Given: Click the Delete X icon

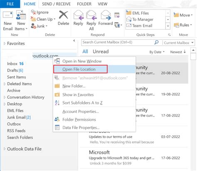Looking at the screenshot, I should click(64, 15).
